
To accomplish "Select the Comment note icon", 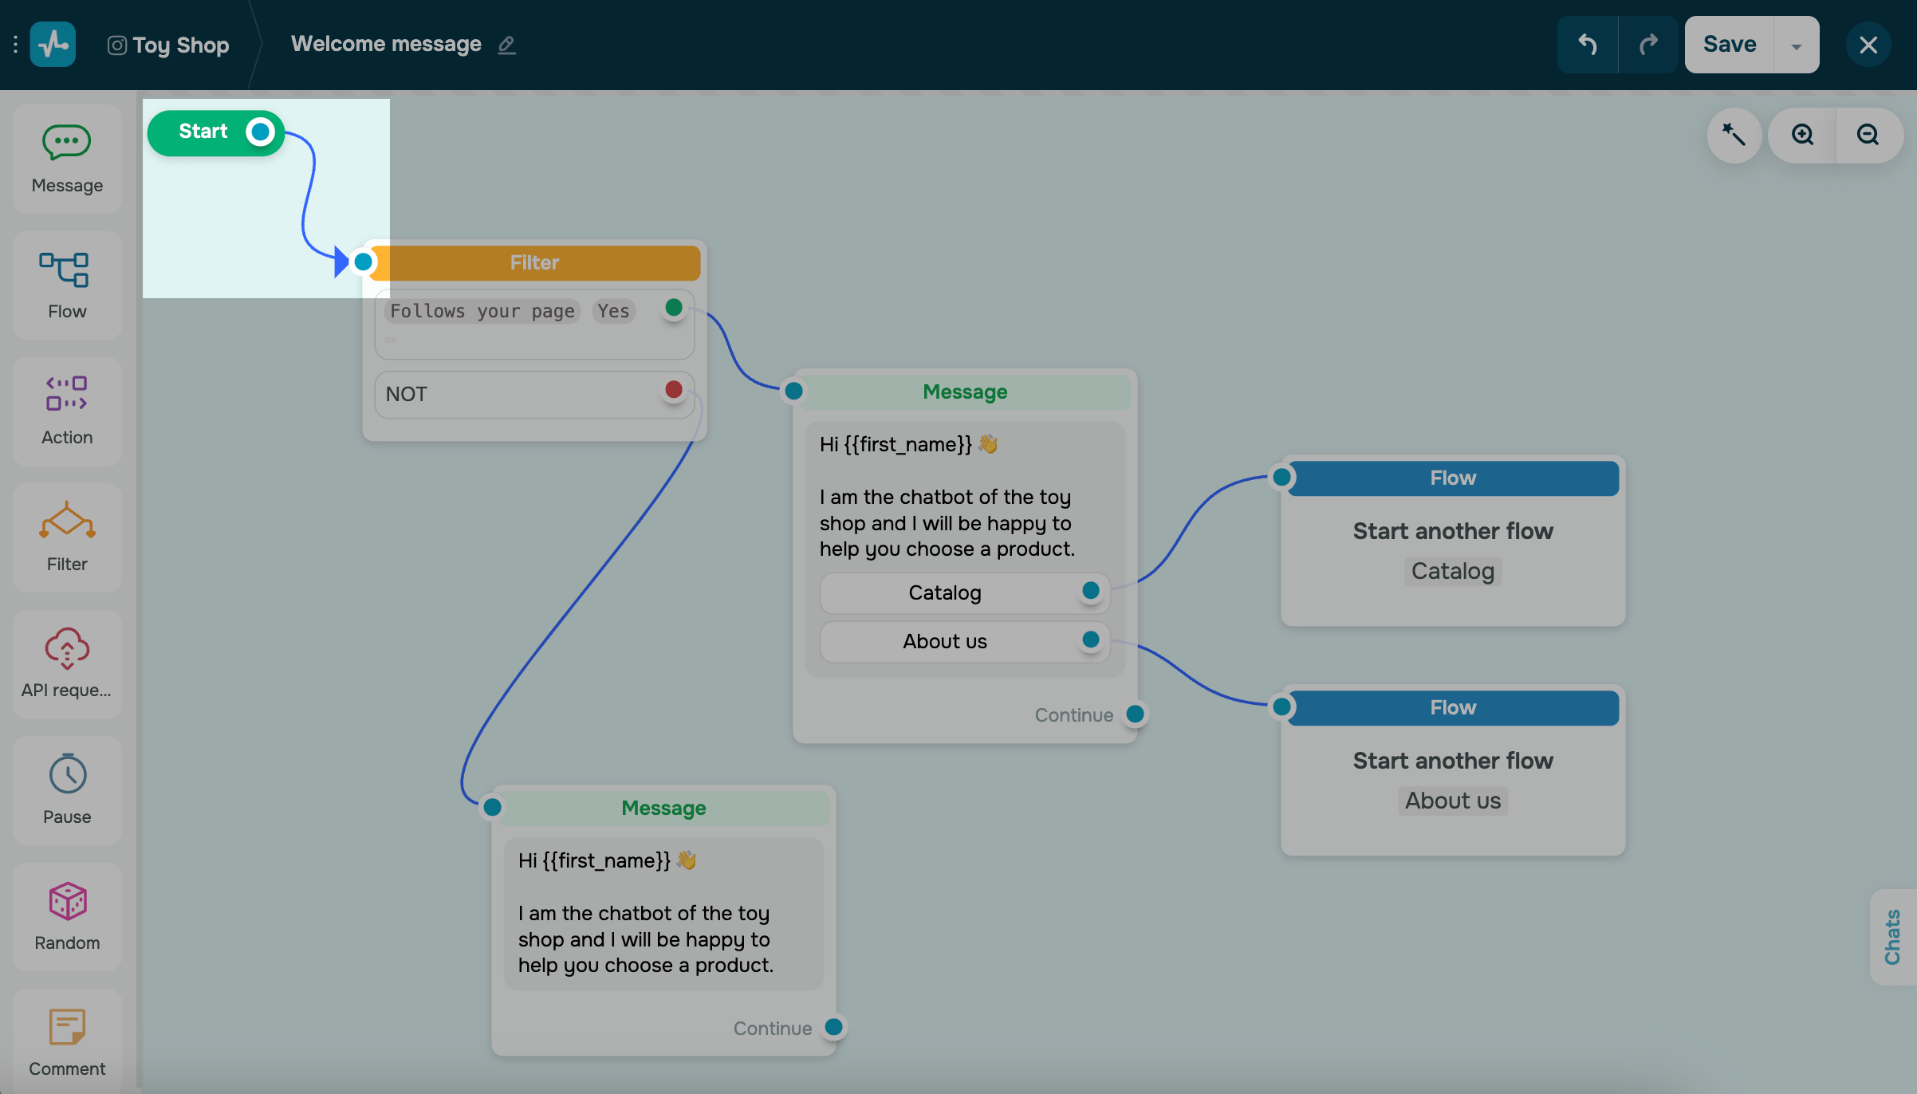I will (x=67, y=1041).
